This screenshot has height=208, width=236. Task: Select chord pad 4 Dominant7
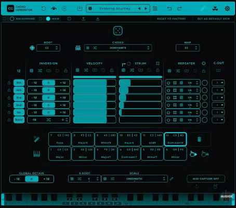[x=129, y=153]
